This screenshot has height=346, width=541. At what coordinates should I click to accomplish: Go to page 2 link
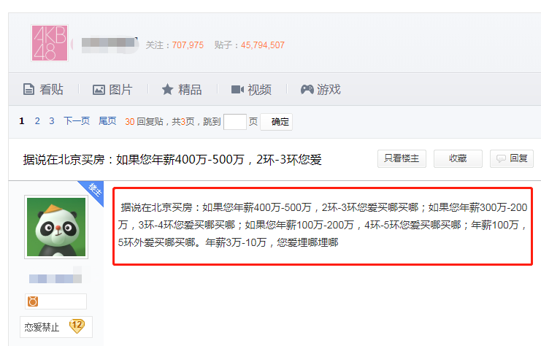pos(37,121)
